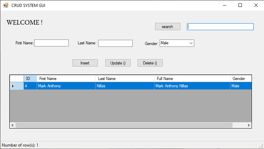Image resolution: width=264 pixels, height=149 pixels.
Task: Click the grid's horizontal scrollbar thumb
Action: pos(124,125)
